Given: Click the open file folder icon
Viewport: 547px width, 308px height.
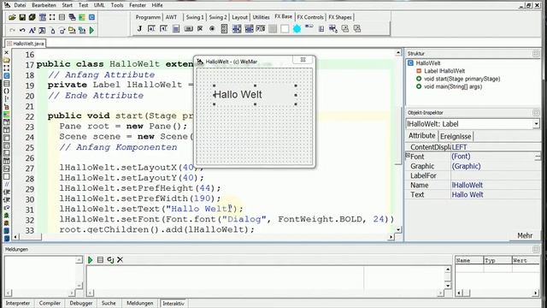Looking at the screenshot, I should tap(12, 17).
